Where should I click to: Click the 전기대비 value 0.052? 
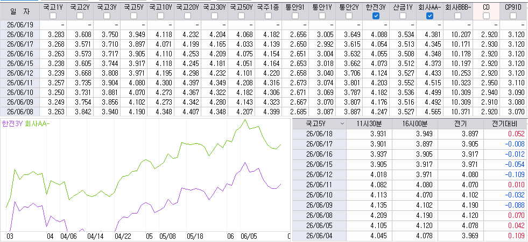[x=516, y=134]
